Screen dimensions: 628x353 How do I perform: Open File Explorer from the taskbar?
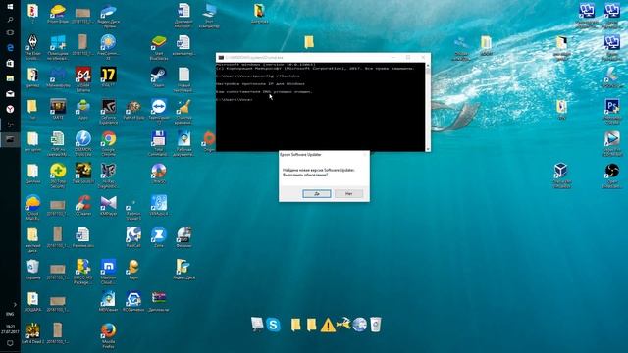coord(10,78)
